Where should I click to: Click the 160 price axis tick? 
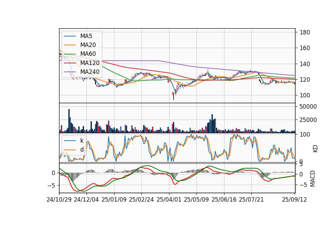pos(305,48)
